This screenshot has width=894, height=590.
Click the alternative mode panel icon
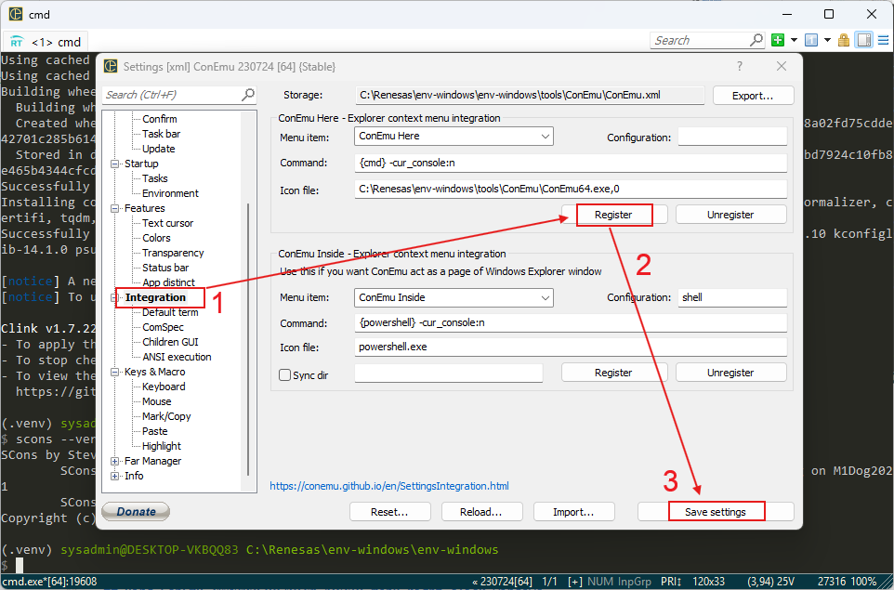click(863, 40)
